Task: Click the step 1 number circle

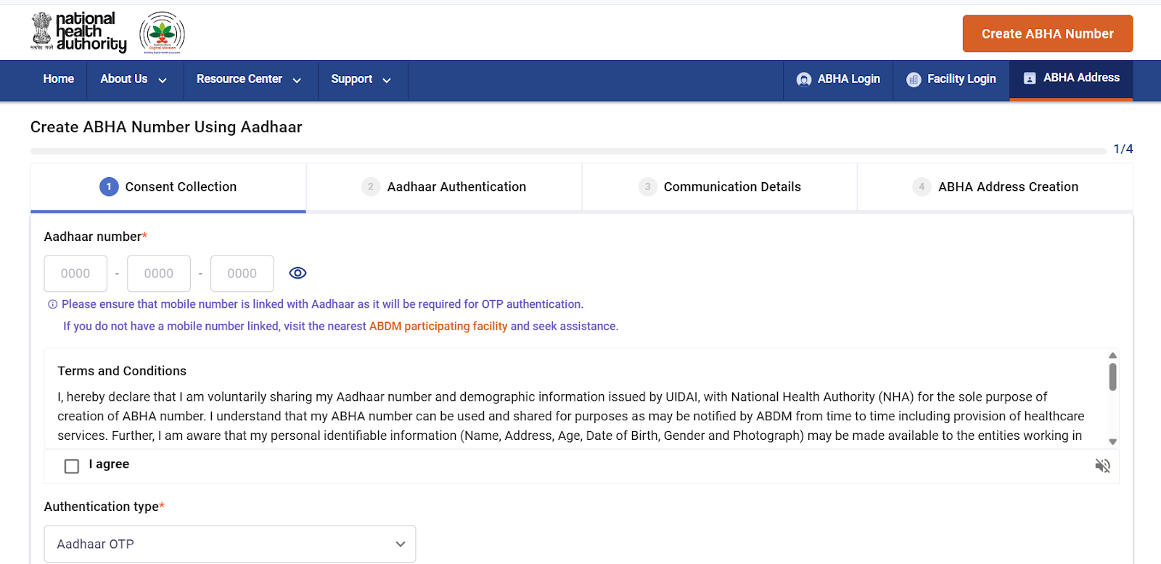Action: (109, 187)
